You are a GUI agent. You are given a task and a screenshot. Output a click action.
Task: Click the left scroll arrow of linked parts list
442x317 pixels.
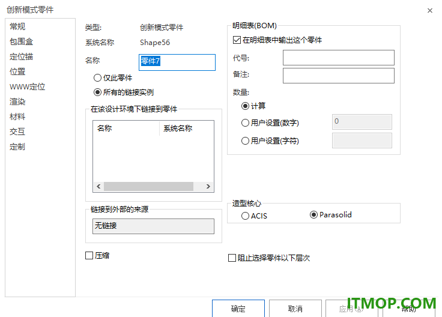point(98,187)
